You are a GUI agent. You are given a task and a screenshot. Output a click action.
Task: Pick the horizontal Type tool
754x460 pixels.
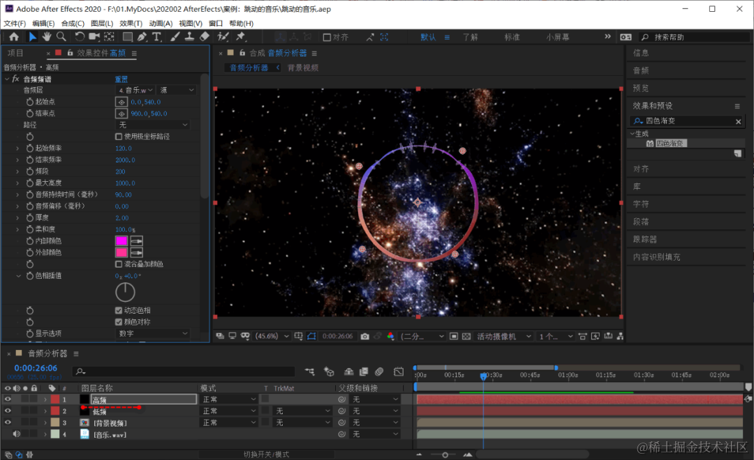pyautogui.click(x=156, y=36)
